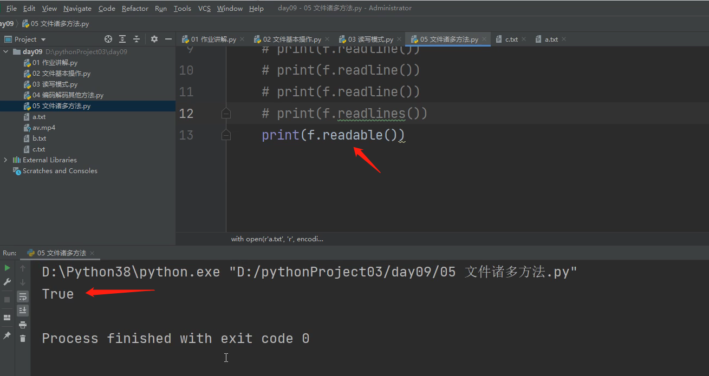Close the 03 读写模式.py editor tab
Viewport: 709px width, 376px height.
point(399,39)
